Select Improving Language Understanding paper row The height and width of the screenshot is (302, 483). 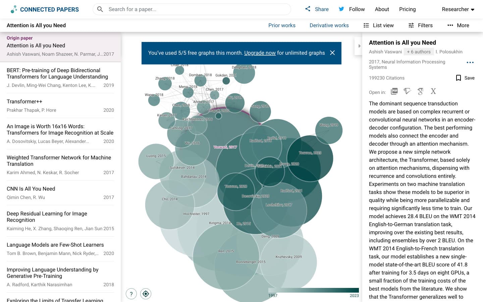[60, 277]
